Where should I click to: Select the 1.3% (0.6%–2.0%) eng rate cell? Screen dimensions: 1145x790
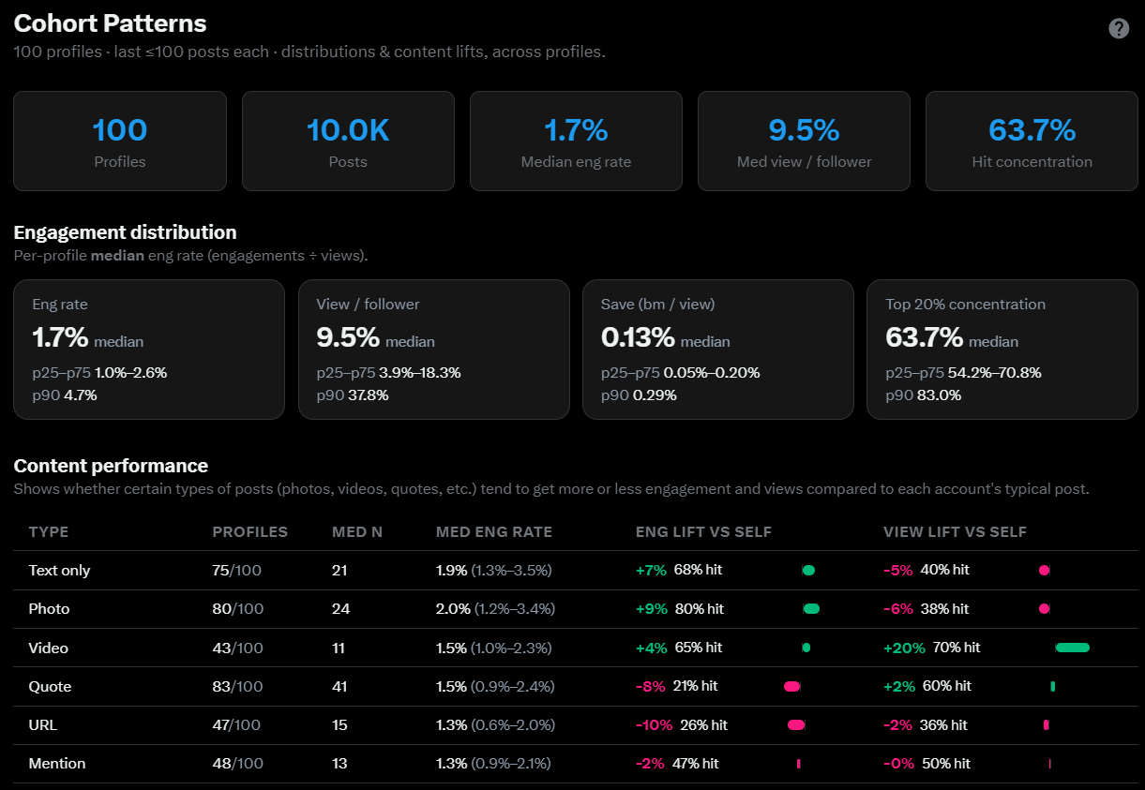(x=495, y=724)
